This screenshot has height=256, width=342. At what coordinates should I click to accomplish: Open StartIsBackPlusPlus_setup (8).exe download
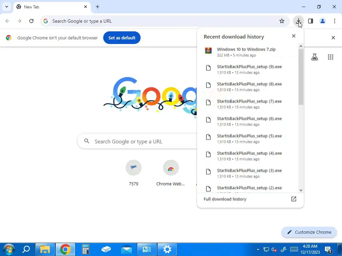[247, 87]
